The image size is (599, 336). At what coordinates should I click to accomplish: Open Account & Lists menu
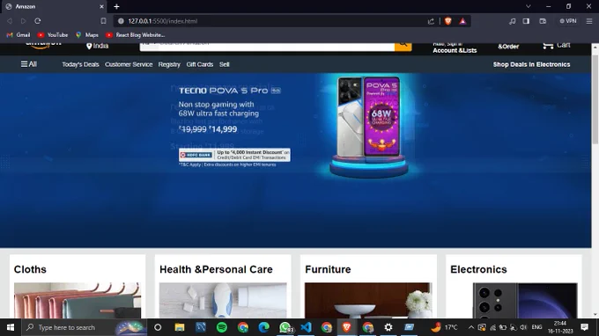point(455,48)
